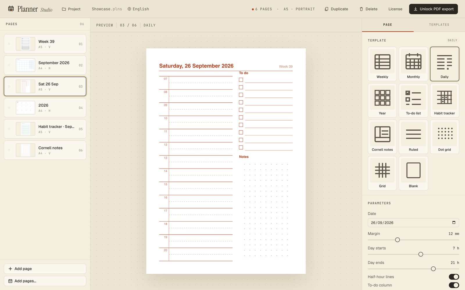Click the Add pages… button
This screenshot has height=290, width=465.
click(x=45, y=281)
